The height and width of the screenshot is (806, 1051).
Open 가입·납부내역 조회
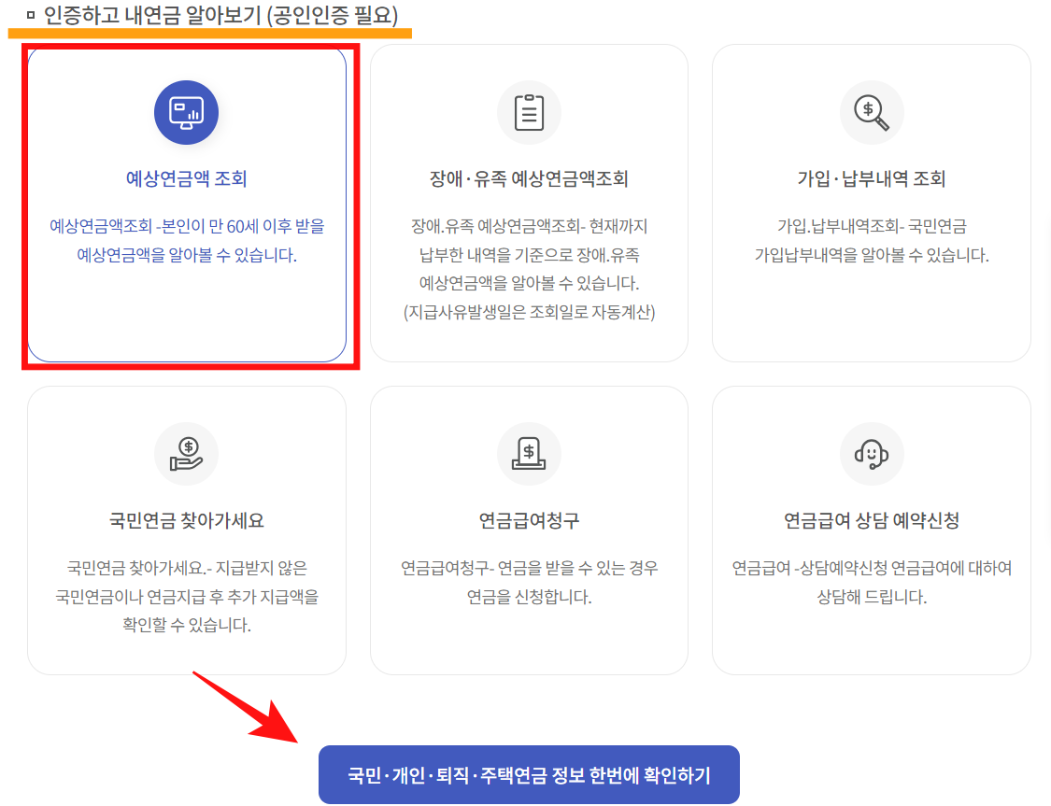(872, 177)
